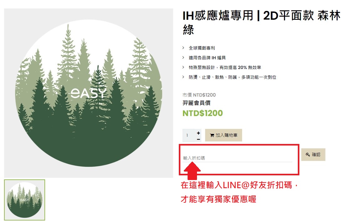The image size is (352, 223).
Task: Click the chevron beside 防燙、止滑 line
Action: click(x=184, y=77)
